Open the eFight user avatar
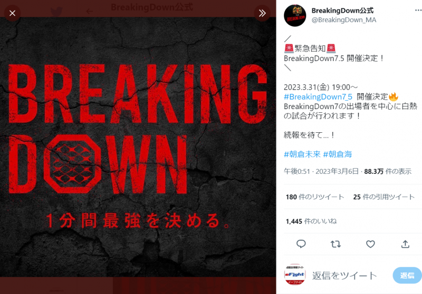The width and height of the screenshot is (422, 294). click(x=295, y=275)
